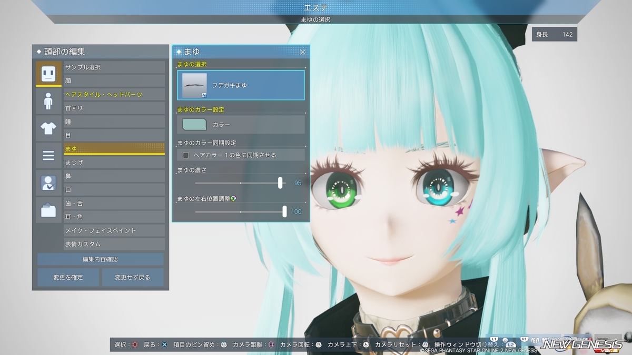The height and width of the screenshot is (355, 632).
Task: Click the stick icon next to カメラ回転
Action: (319, 345)
